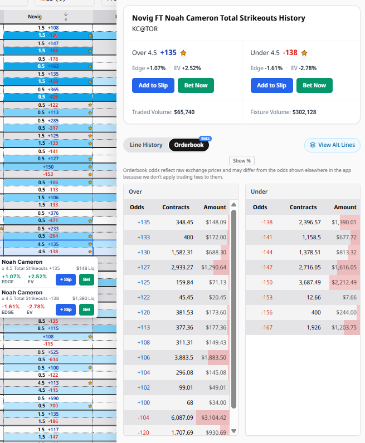Click star on the selected 4.5 +135 row
This screenshot has width=365, height=443.
pos(90,244)
